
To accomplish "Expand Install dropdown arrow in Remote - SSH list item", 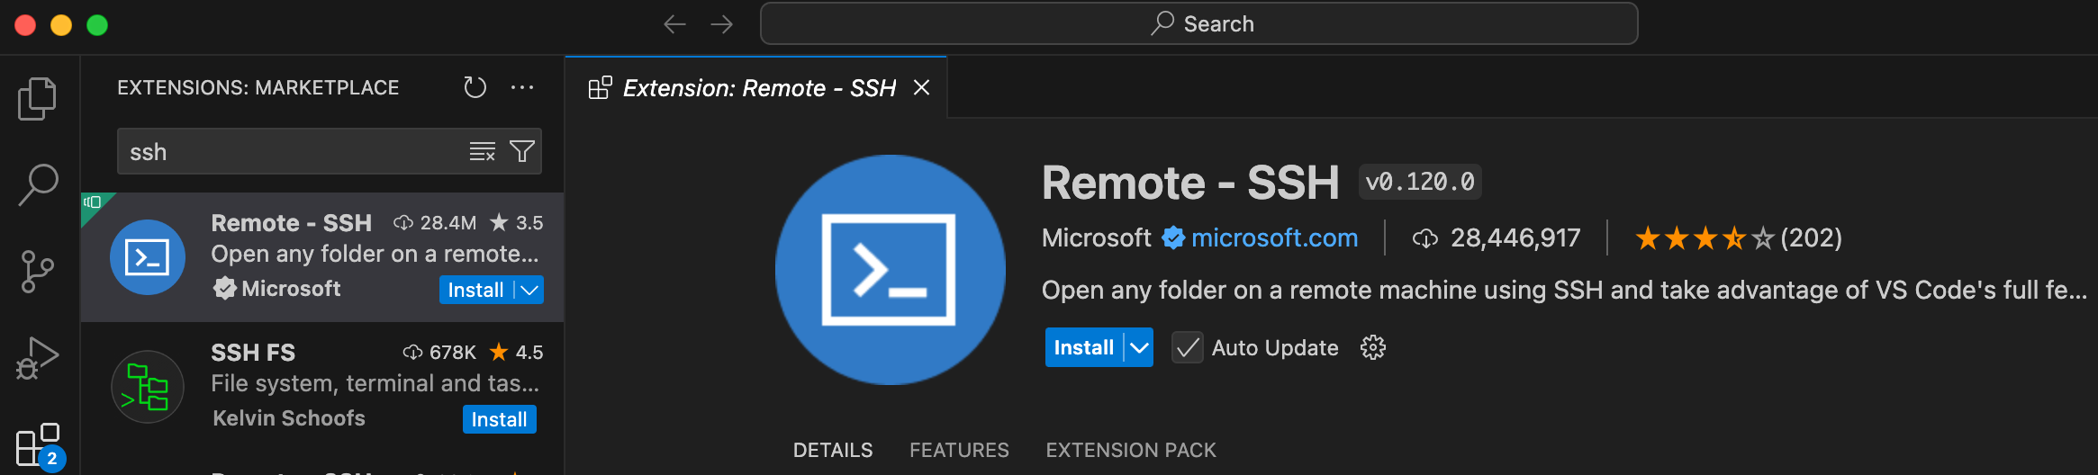I will tap(530, 290).
